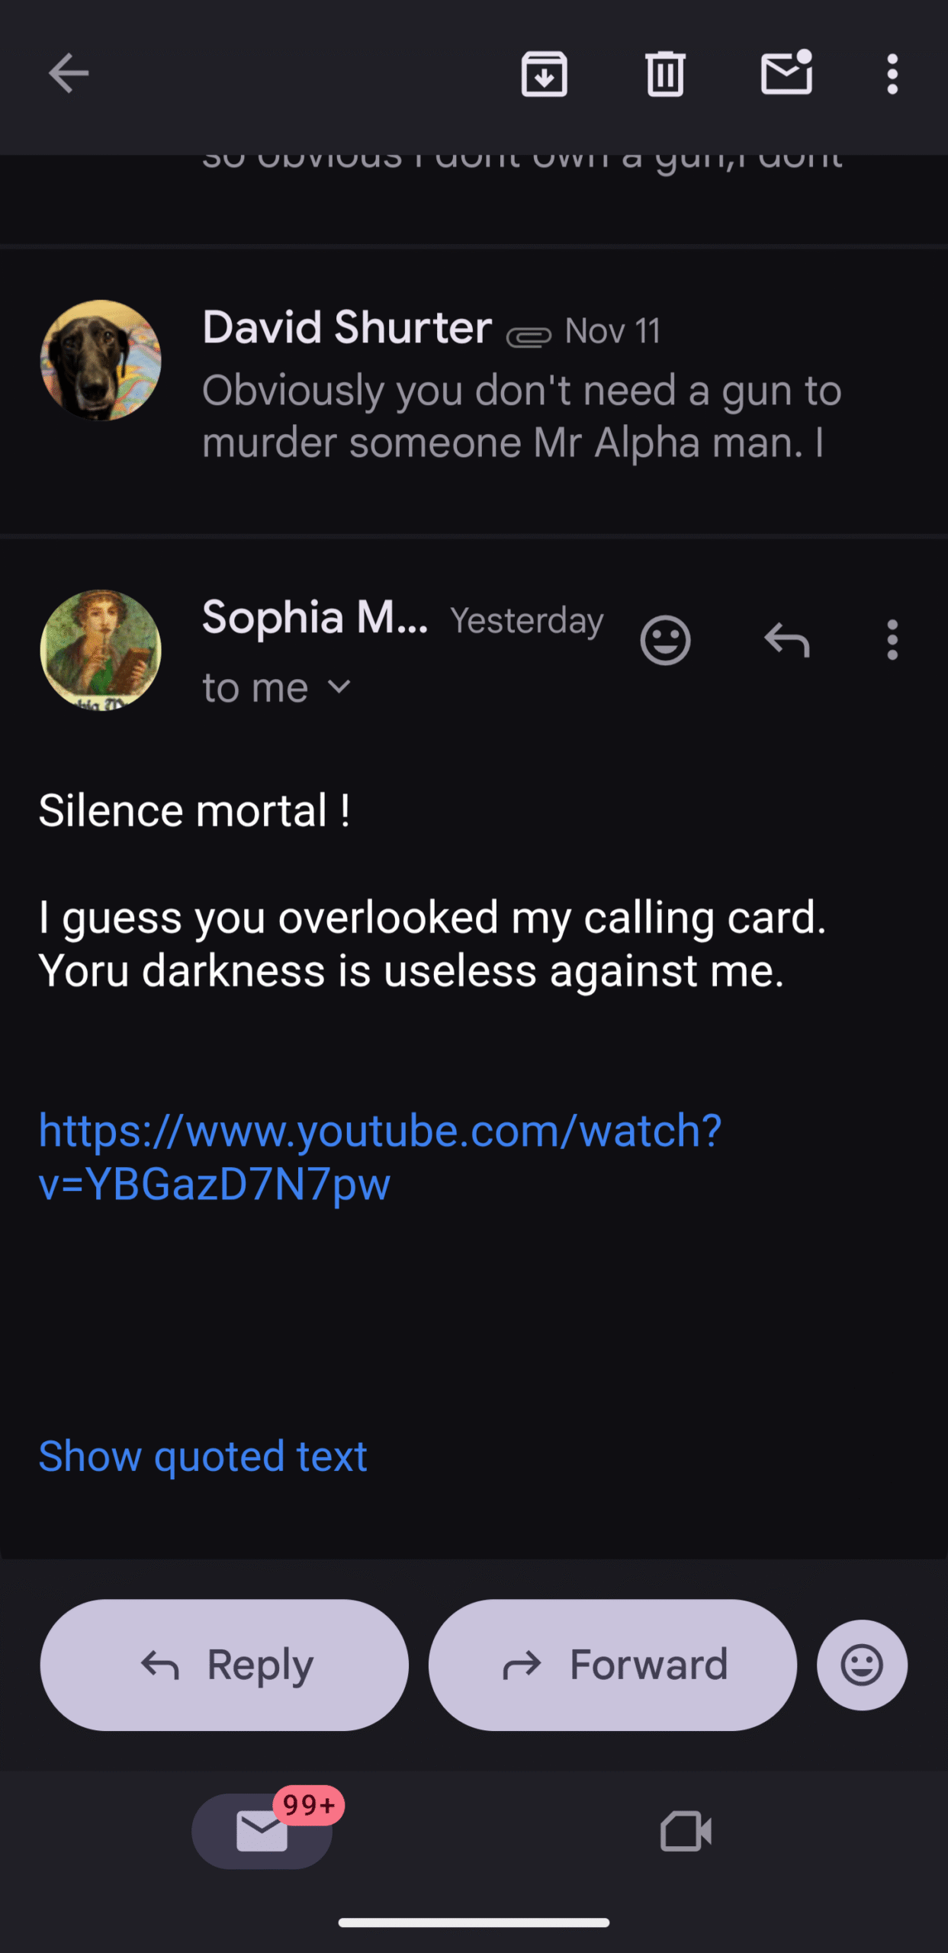Tap the emoji button beside Forward
This screenshot has height=1953, width=948.
(862, 1665)
